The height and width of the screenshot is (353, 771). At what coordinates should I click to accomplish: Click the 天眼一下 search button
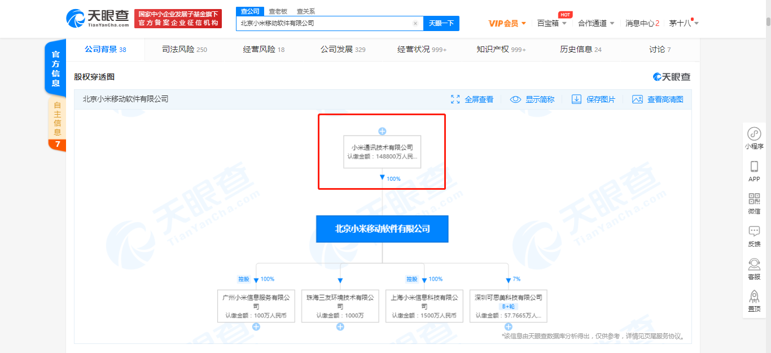coord(441,23)
